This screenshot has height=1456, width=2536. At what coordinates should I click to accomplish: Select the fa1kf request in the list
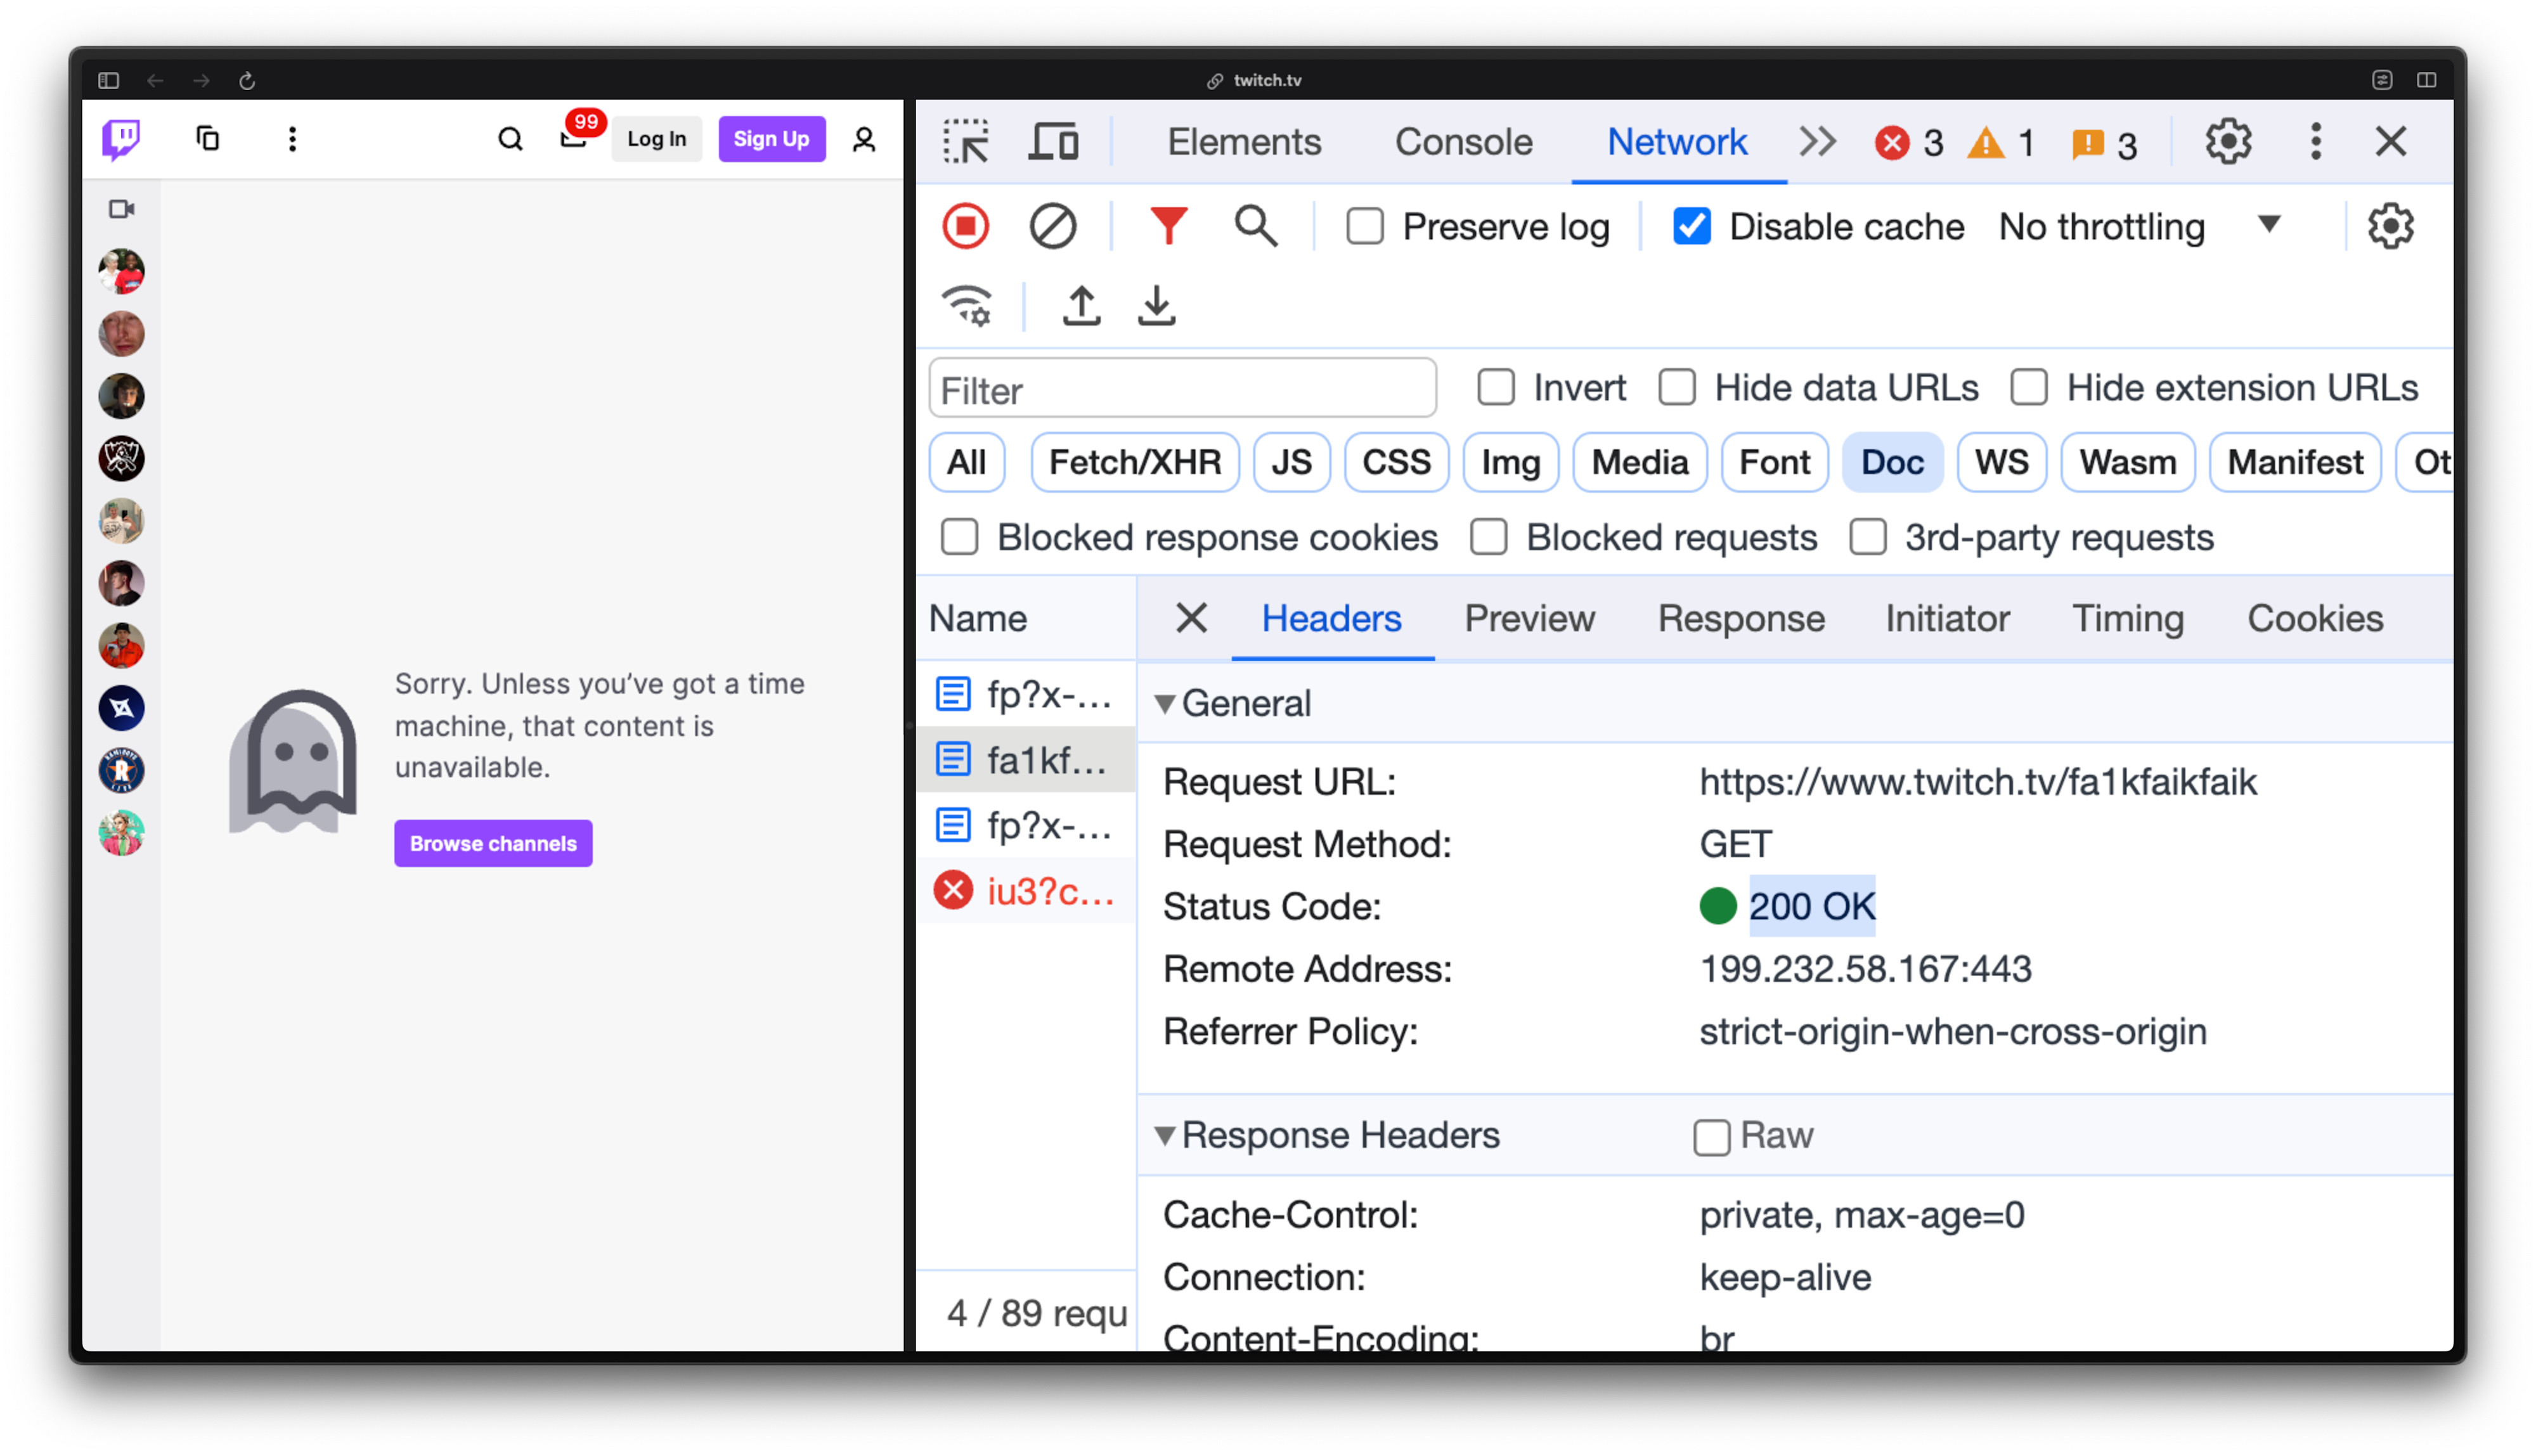(x=1026, y=759)
